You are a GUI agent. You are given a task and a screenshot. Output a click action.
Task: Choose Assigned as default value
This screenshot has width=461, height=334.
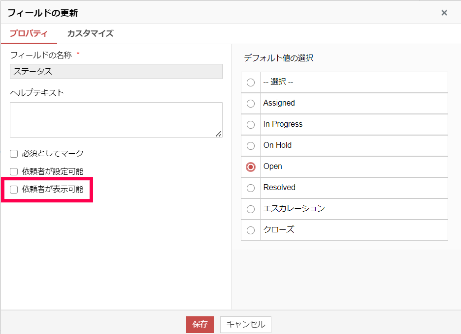point(251,104)
